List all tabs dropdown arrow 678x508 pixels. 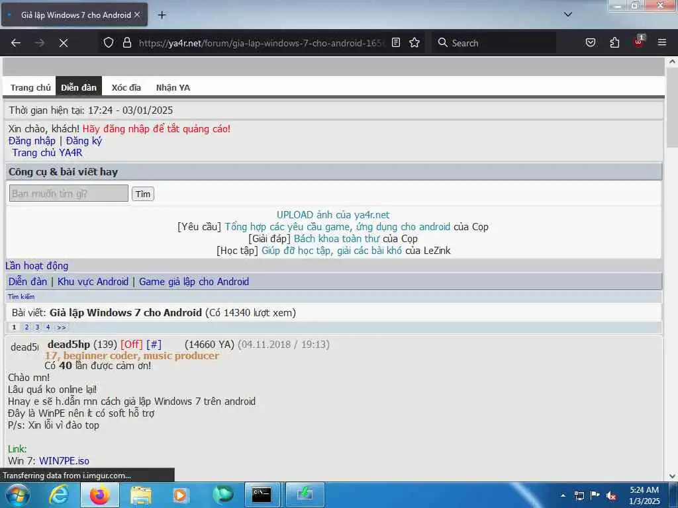[568, 15]
